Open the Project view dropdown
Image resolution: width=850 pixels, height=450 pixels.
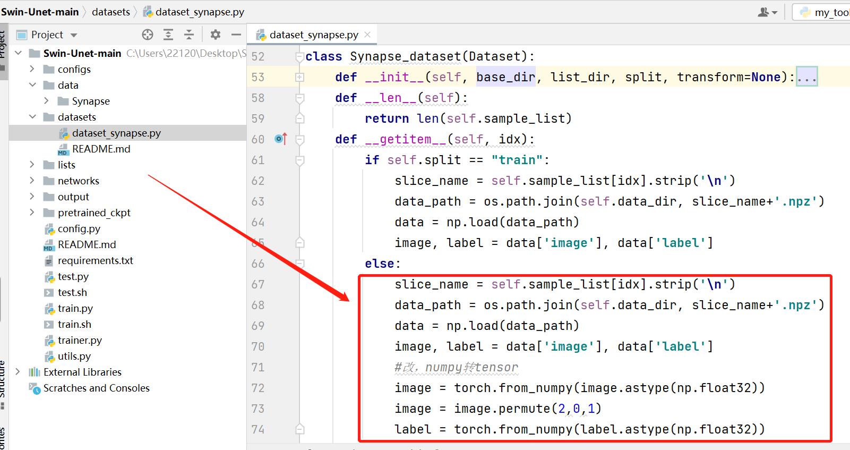74,35
